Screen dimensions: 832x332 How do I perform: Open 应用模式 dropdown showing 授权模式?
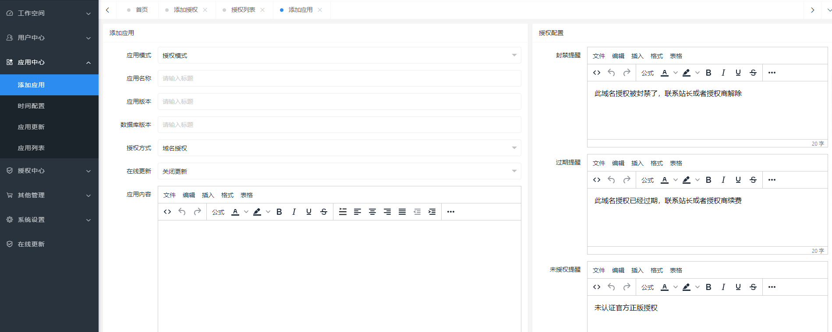click(x=339, y=56)
